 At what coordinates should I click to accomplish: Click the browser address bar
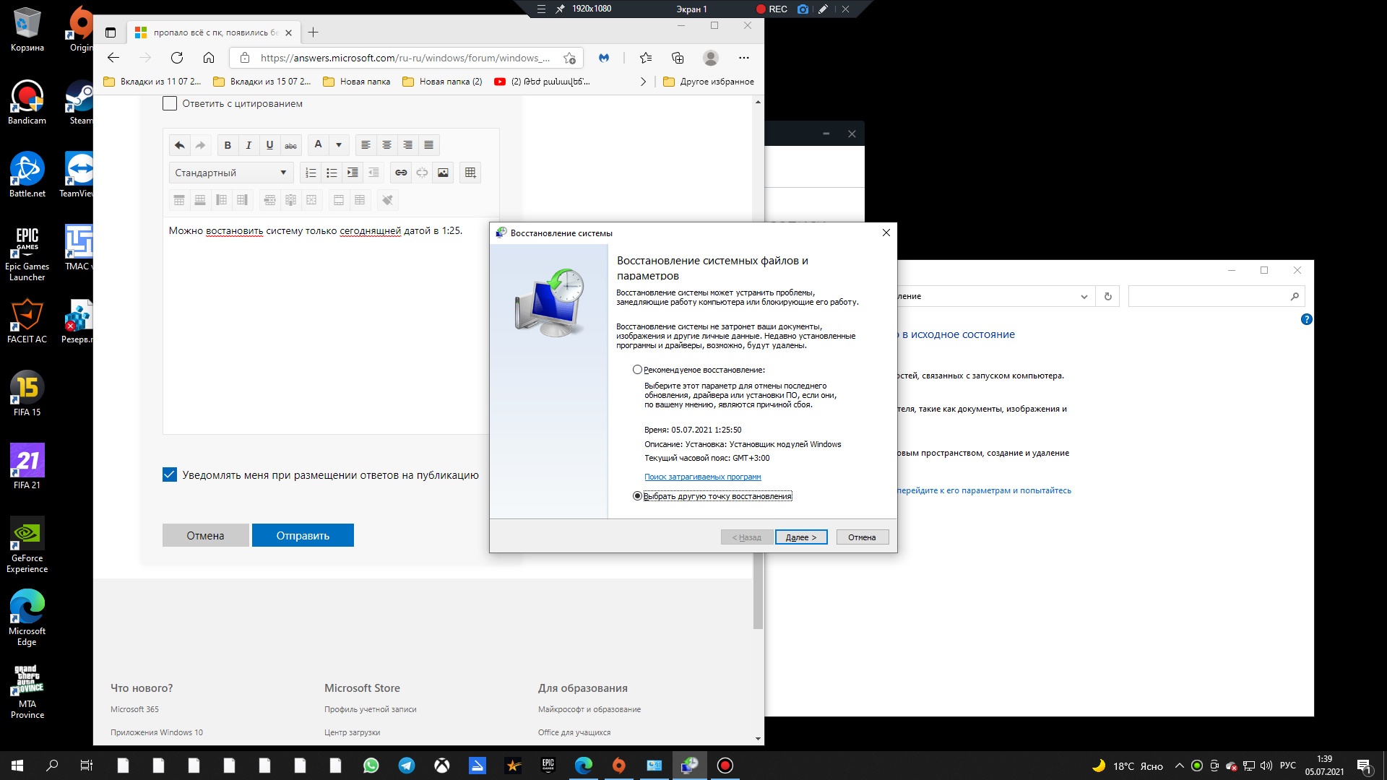tap(405, 58)
